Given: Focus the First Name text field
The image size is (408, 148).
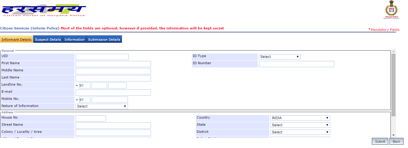Looking at the screenshot, I should [x=113, y=64].
